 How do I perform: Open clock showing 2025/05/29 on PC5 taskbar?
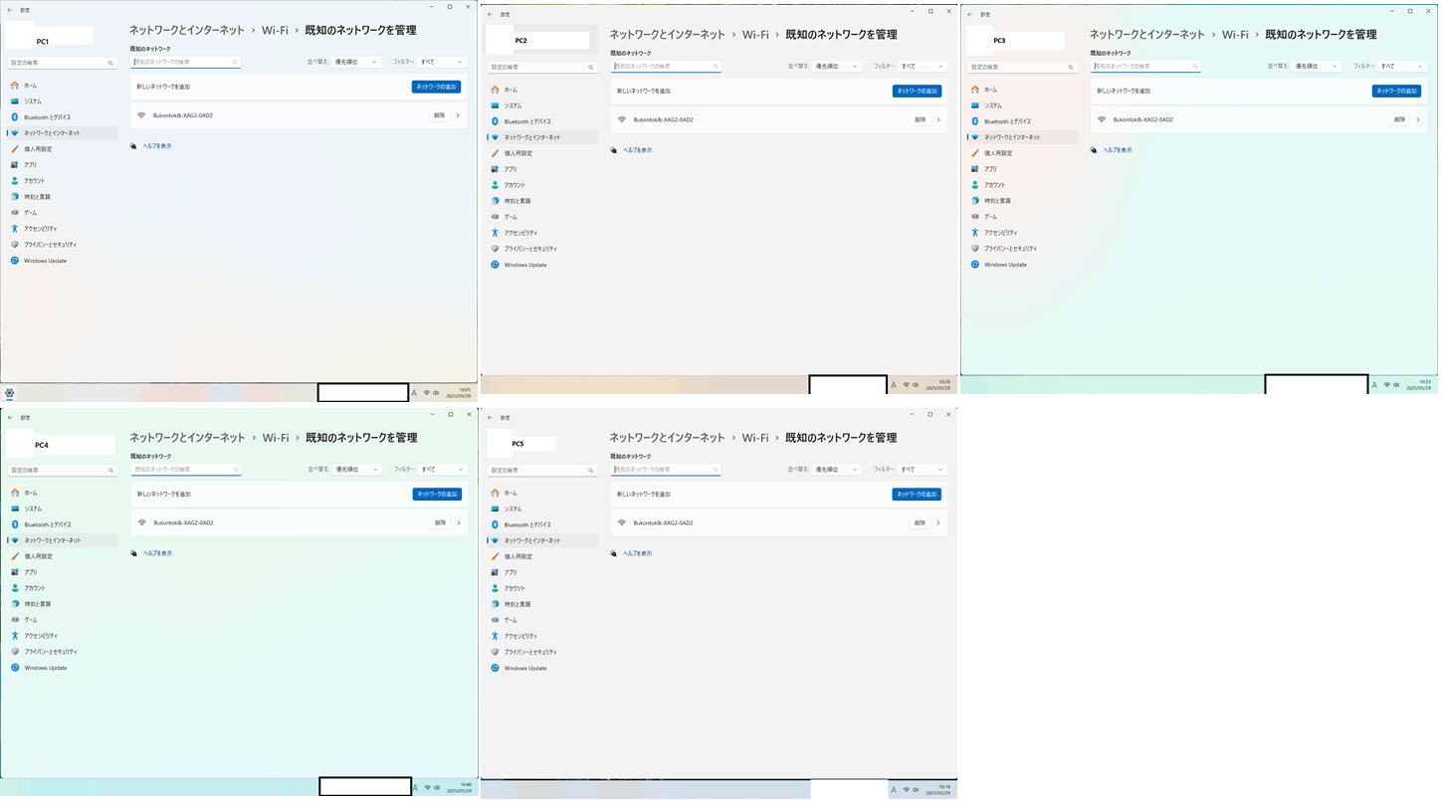(937, 790)
